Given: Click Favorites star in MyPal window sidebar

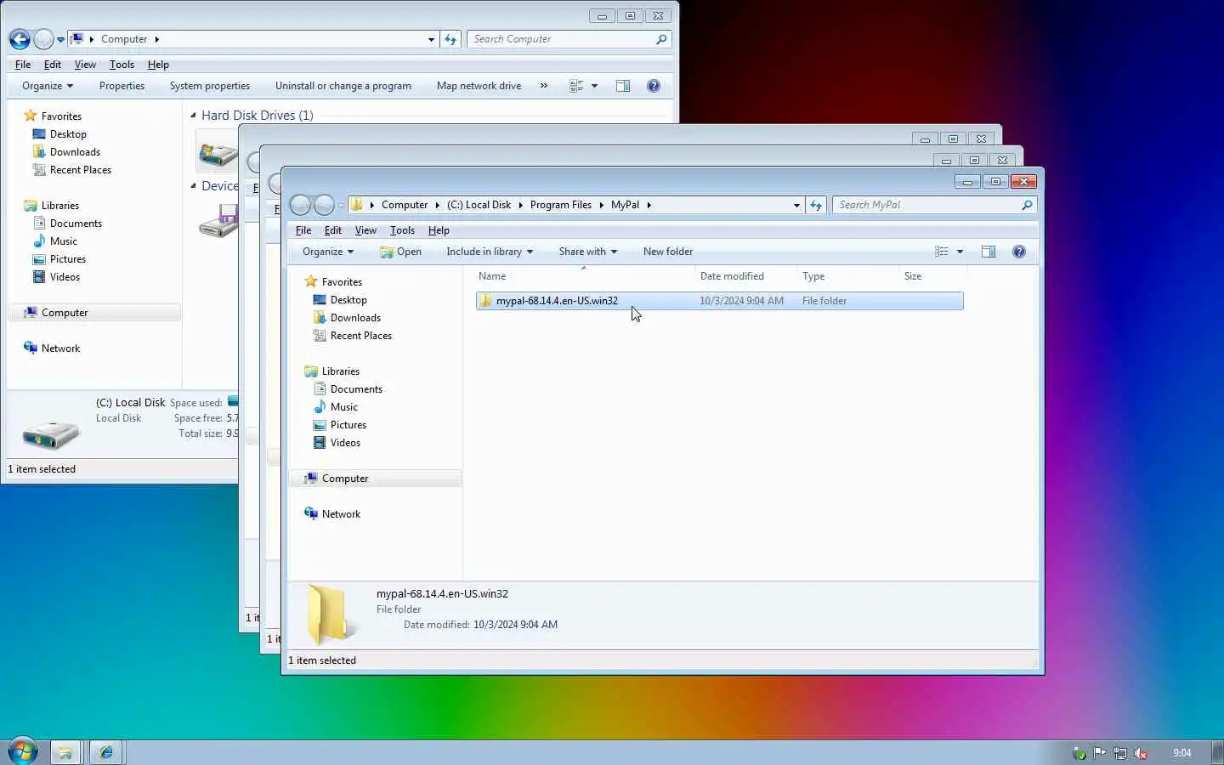Looking at the screenshot, I should pos(311,281).
